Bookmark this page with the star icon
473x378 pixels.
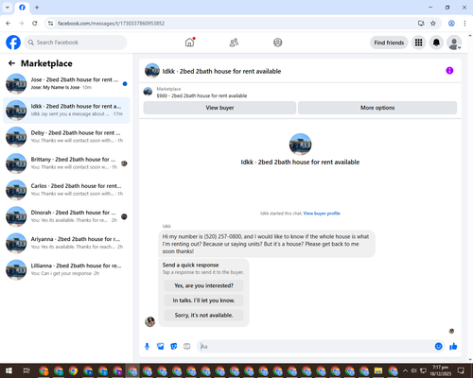coord(433,24)
